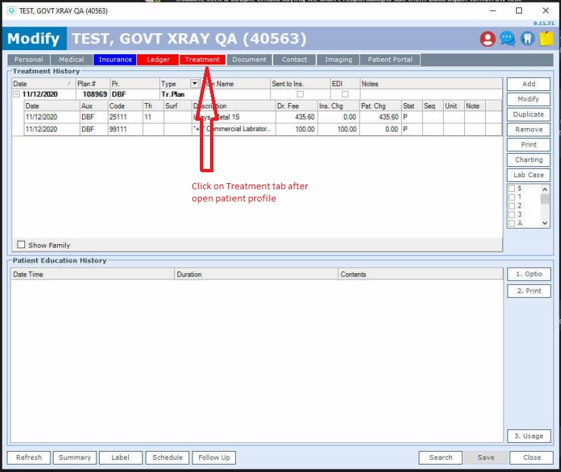Check the EDI checkbox for the plan

coord(345,94)
